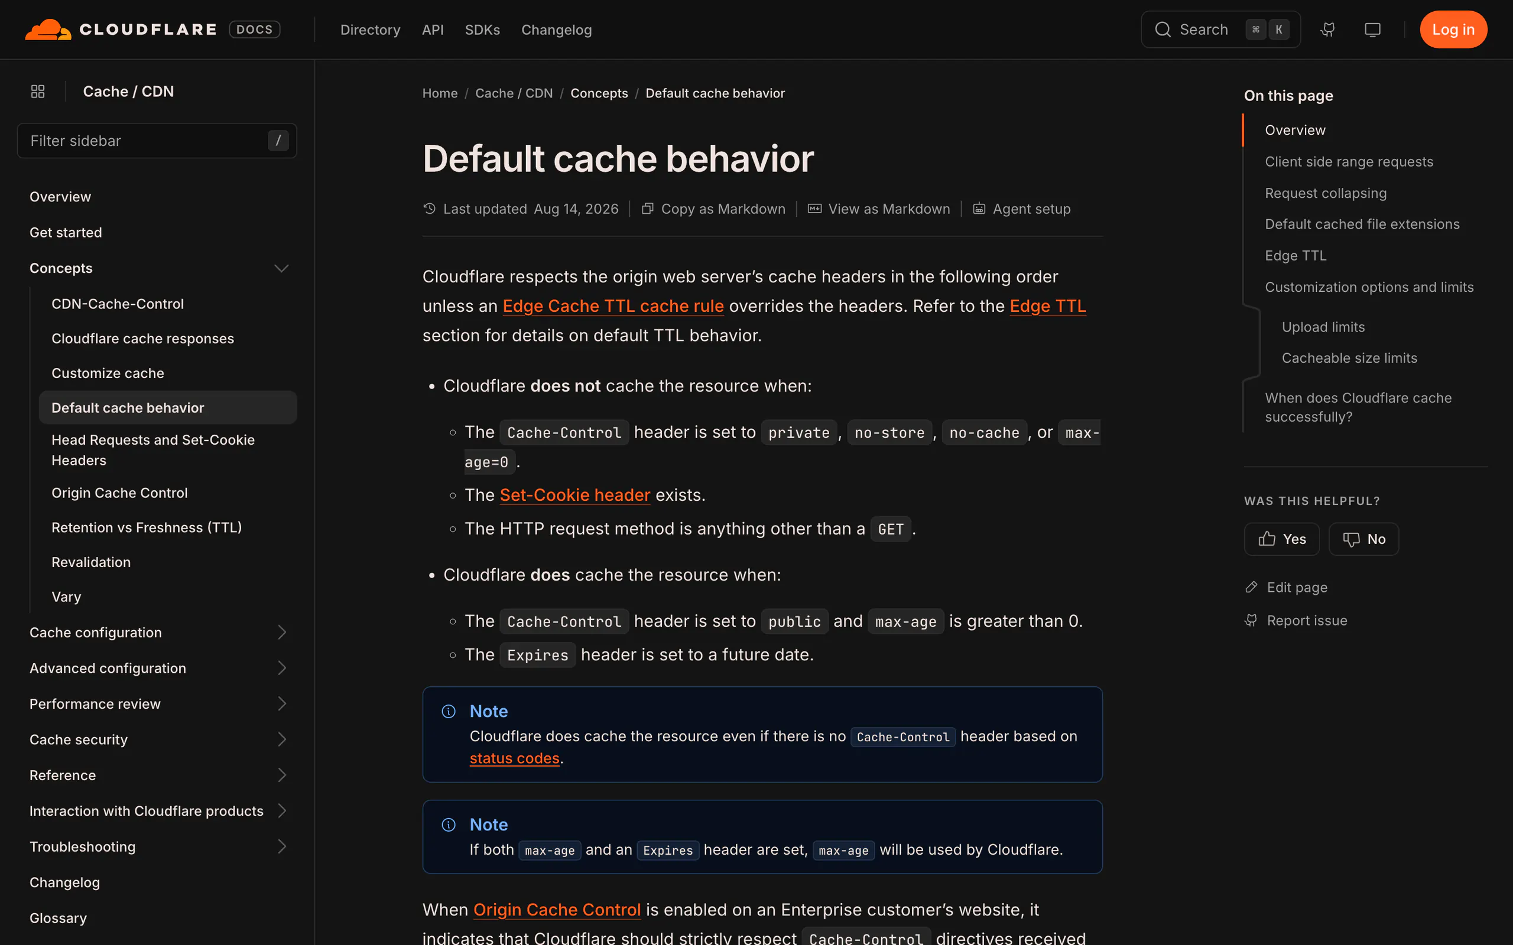
Task: Open Head Requests and Set-Cookie Headers
Action: tap(153, 450)
